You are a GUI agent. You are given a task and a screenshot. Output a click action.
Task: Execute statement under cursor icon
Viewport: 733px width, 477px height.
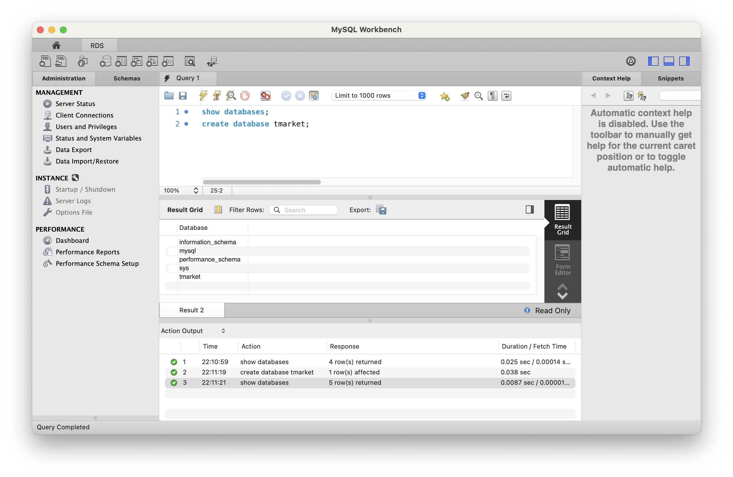217,96
